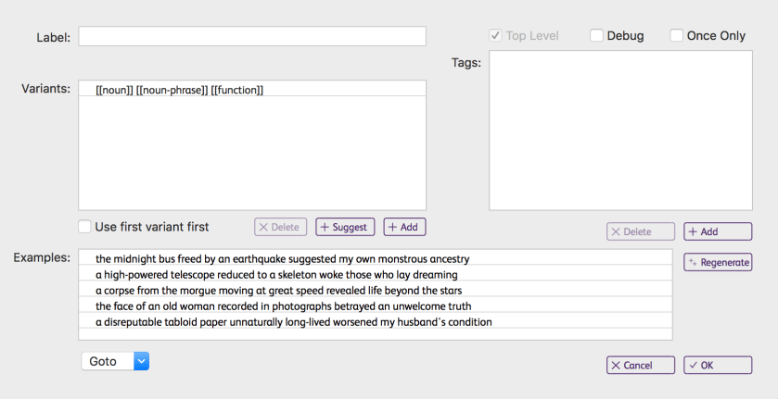Open the Goto dropdown menu

tap(115, 361)
